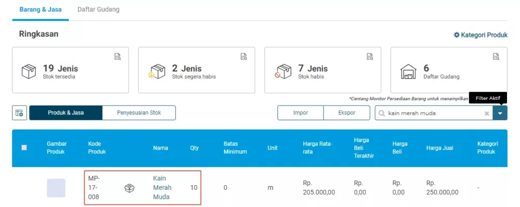The width and height of the screenshot is (520, 207).
Task: Click the Harga Rata-rata column header
Action: [317, 148]
